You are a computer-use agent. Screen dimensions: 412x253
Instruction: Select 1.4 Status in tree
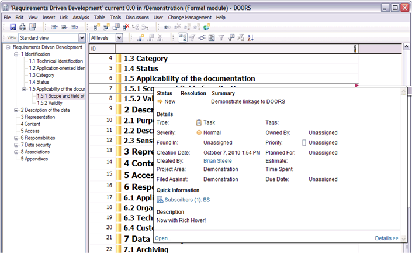coord(39,82)
